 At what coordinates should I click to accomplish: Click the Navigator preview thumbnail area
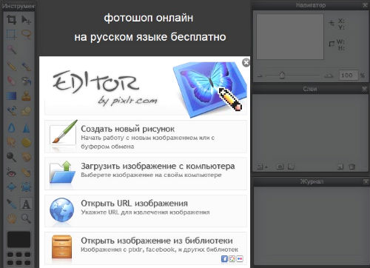tap(290, 37)
